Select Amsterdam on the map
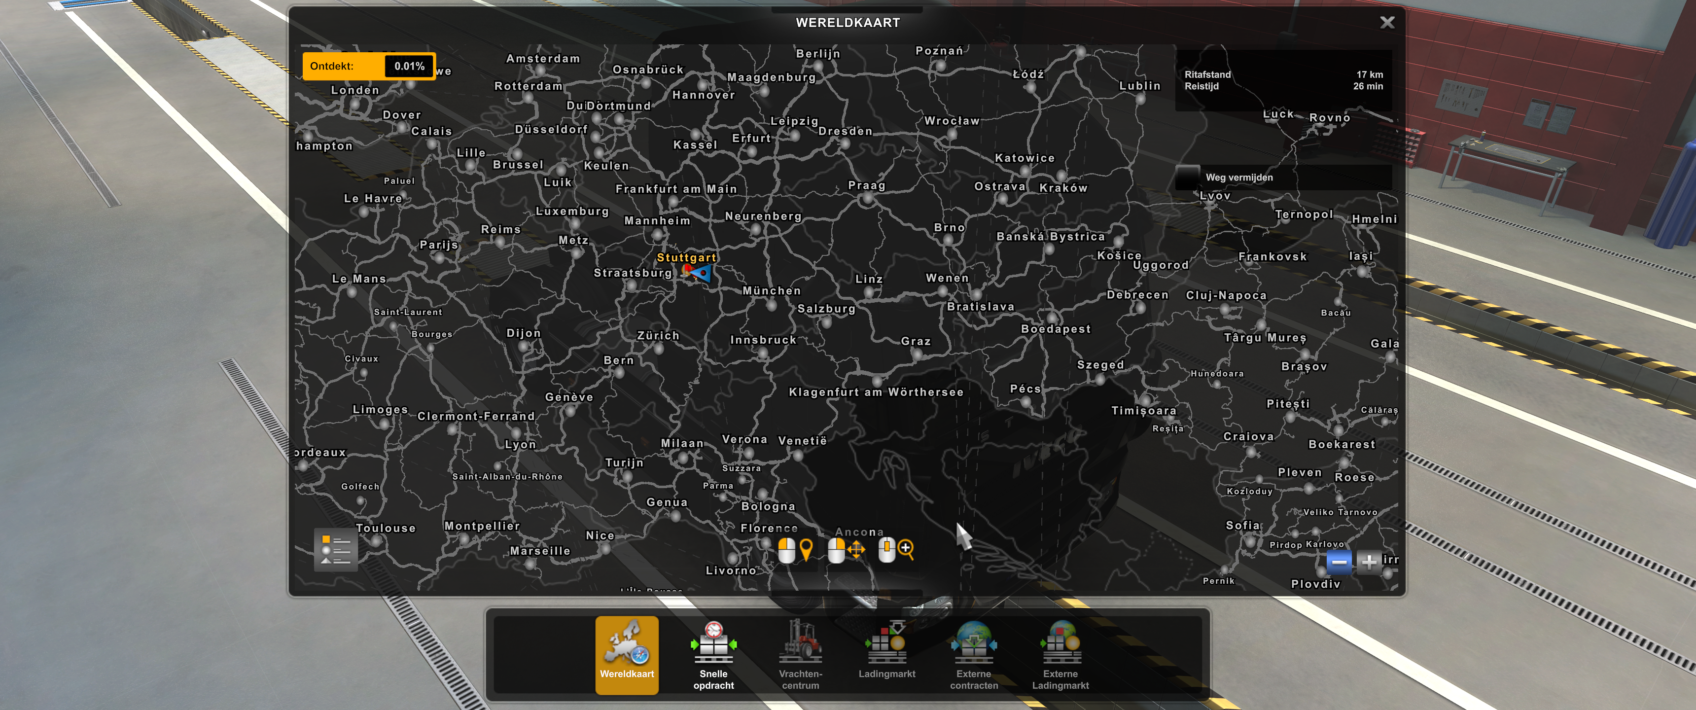1696x710 pixels. coord(543,59)
